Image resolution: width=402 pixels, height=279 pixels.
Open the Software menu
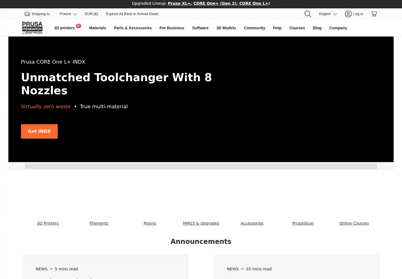point(200,28)
